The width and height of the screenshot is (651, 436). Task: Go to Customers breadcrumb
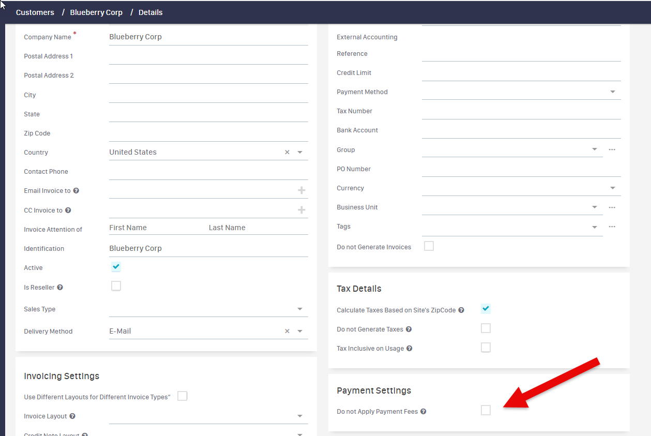click(35, 12)
